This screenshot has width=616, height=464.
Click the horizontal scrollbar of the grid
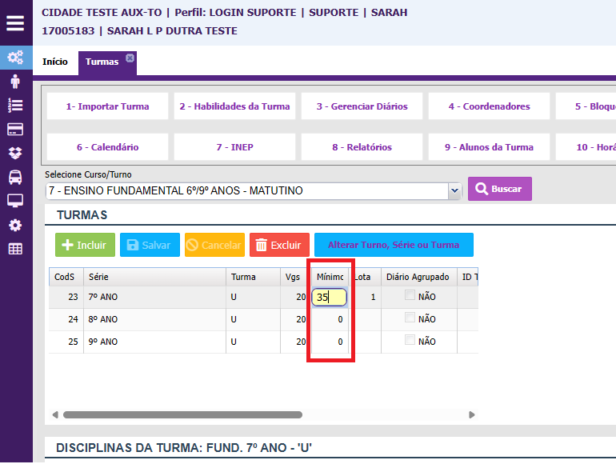point(182,415)
